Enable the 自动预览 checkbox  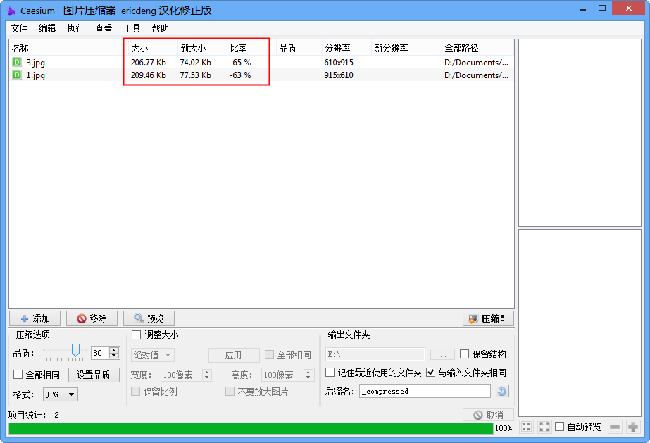[560, 426]
